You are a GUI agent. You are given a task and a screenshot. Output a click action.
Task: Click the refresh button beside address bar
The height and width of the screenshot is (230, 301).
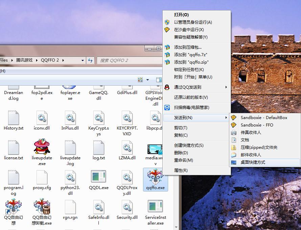90,60
